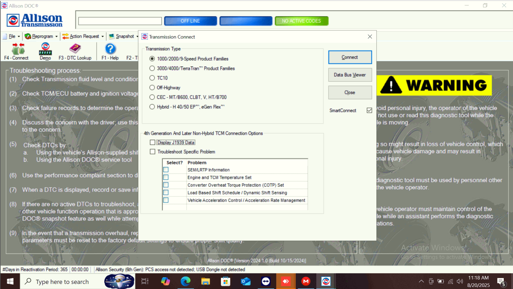Select CEC - MT/B600, CLBT, V, HT/B700 radio

(x=152, y=97)
